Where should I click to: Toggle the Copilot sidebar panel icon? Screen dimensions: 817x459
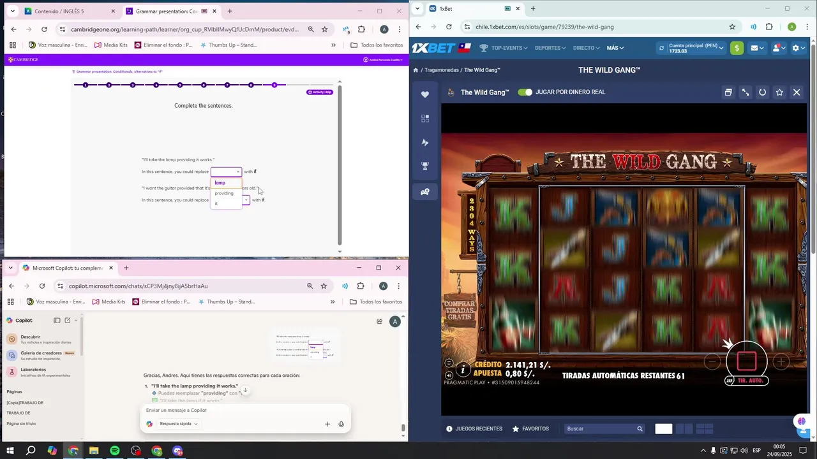[57, 321]
